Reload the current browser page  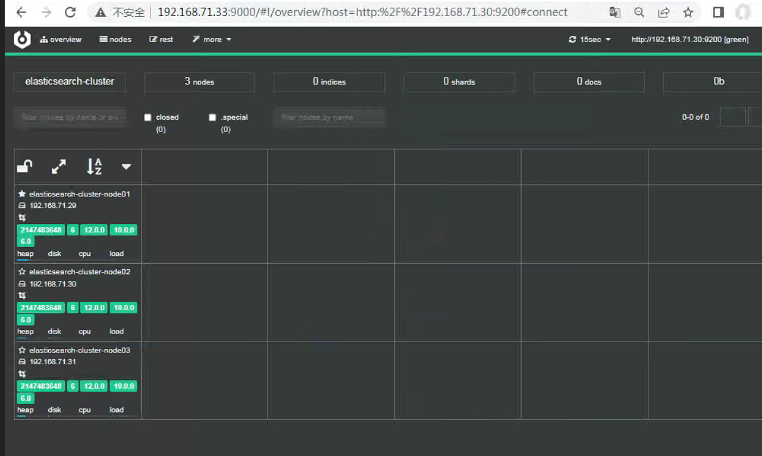pyautogui.click(x=70, y=13)
